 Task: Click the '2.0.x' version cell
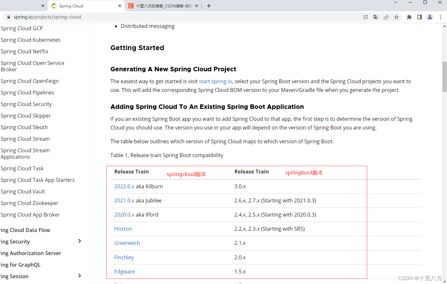pos(240,257)
